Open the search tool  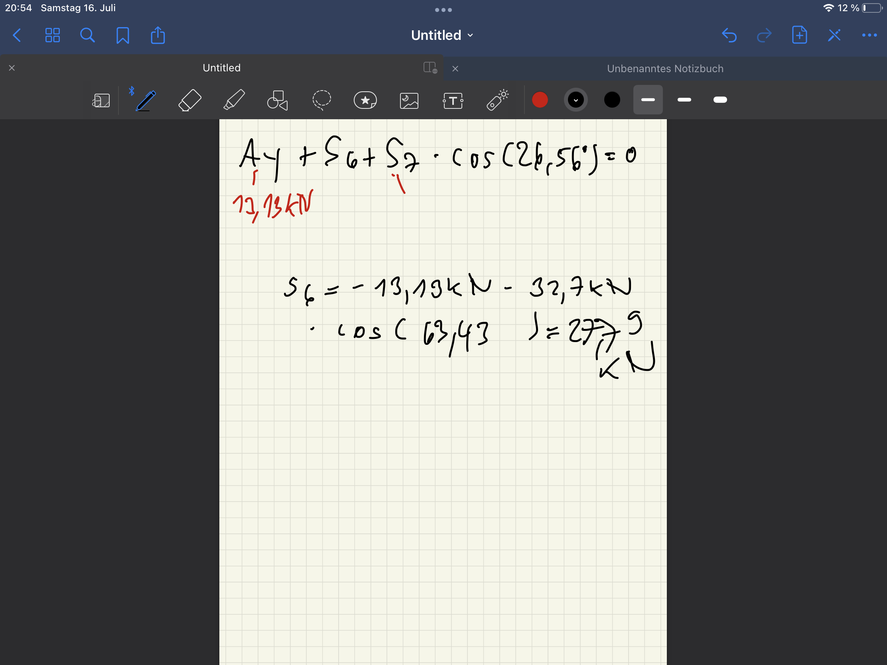(87, 35)
